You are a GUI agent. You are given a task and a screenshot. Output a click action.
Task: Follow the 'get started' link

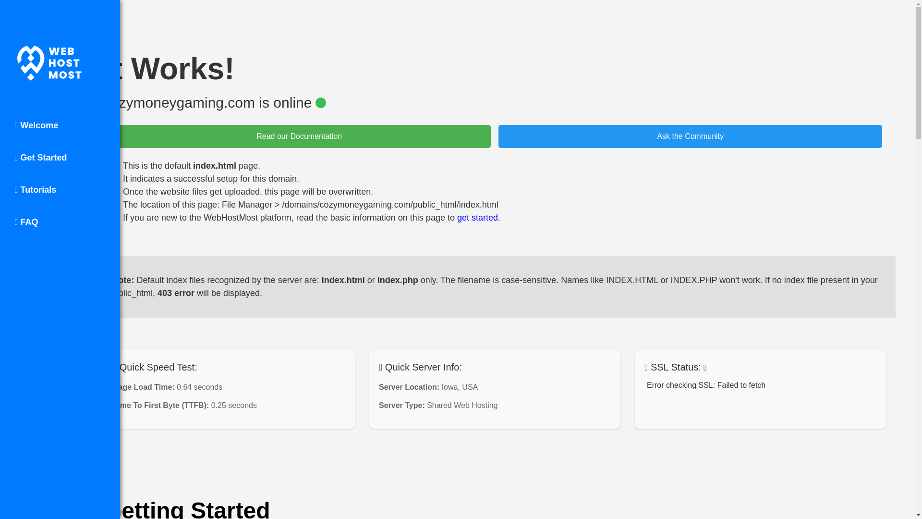pyautogui.click(x=477, y=218)
